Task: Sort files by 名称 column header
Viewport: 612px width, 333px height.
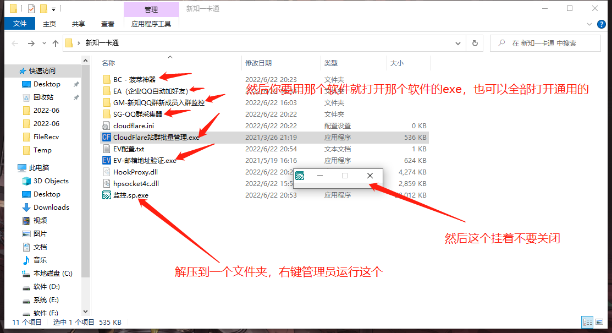Action: click(x=108, y=63)
